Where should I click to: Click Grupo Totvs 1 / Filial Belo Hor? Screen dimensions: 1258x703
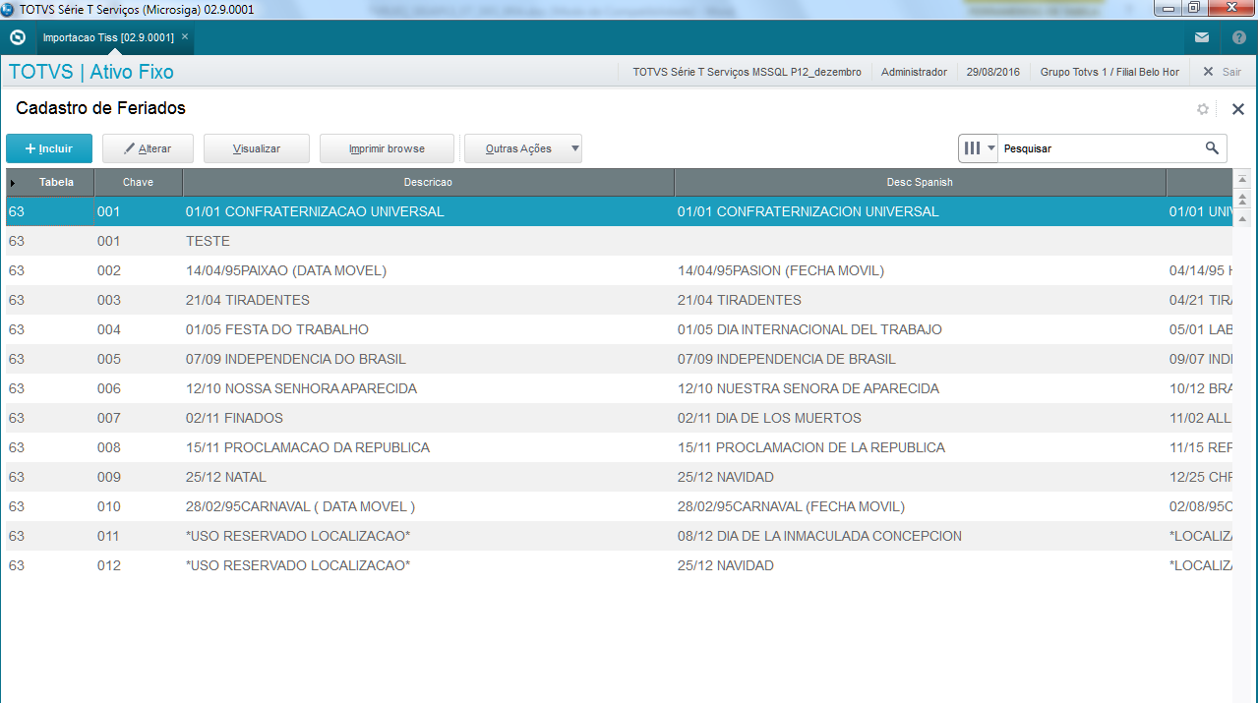[1109, 72]
